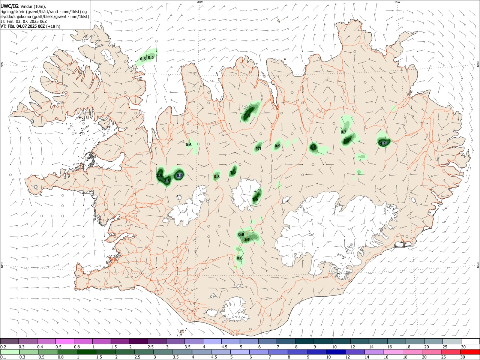This screenshot has width=480, height=360.
Task: Select the lavender 14 mm rain swatch
Action: pyautogui.click(x=374, y=352)
